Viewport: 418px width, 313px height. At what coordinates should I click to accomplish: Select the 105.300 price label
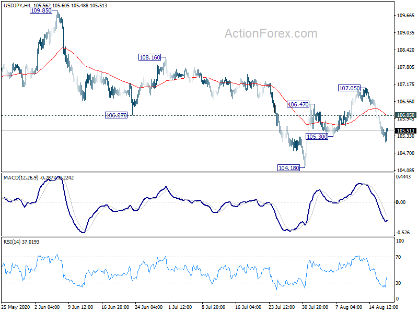(317, 137)
